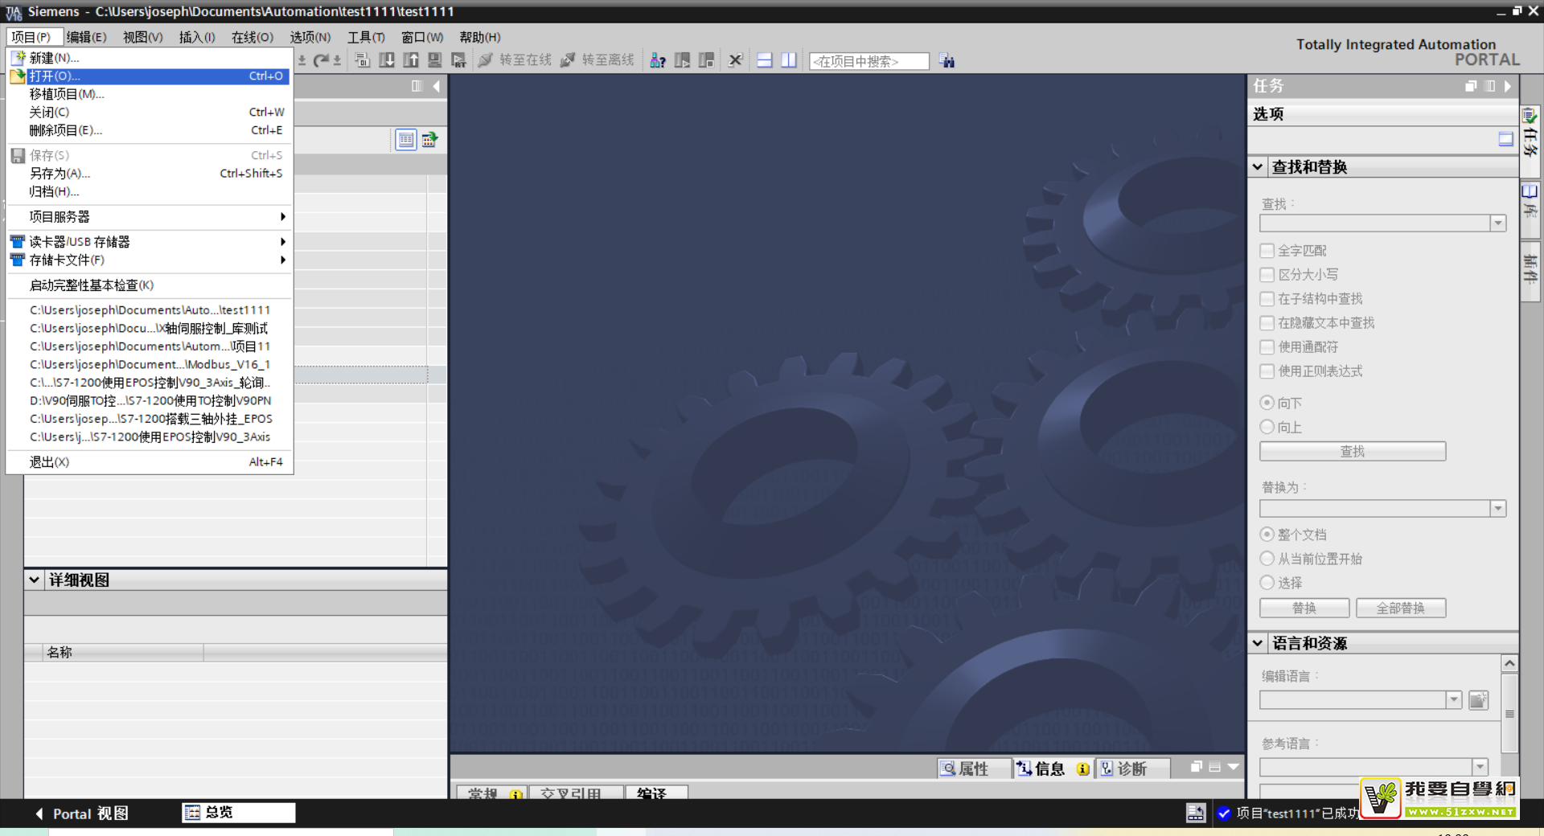The height and width of the screenshot is (836, 1544).
Task: Click the search in project binoculars icon
Action: click(x=947, y=61)
